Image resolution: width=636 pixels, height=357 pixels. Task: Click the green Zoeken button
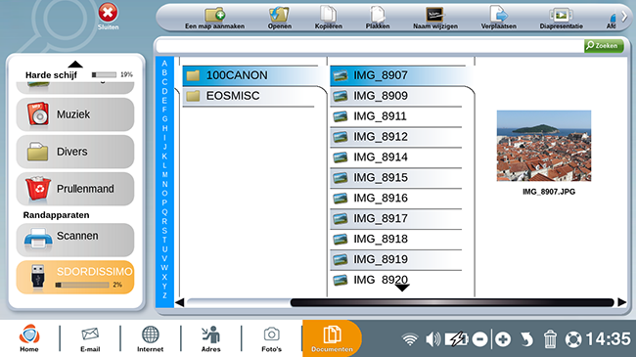(x=604, y=45)
